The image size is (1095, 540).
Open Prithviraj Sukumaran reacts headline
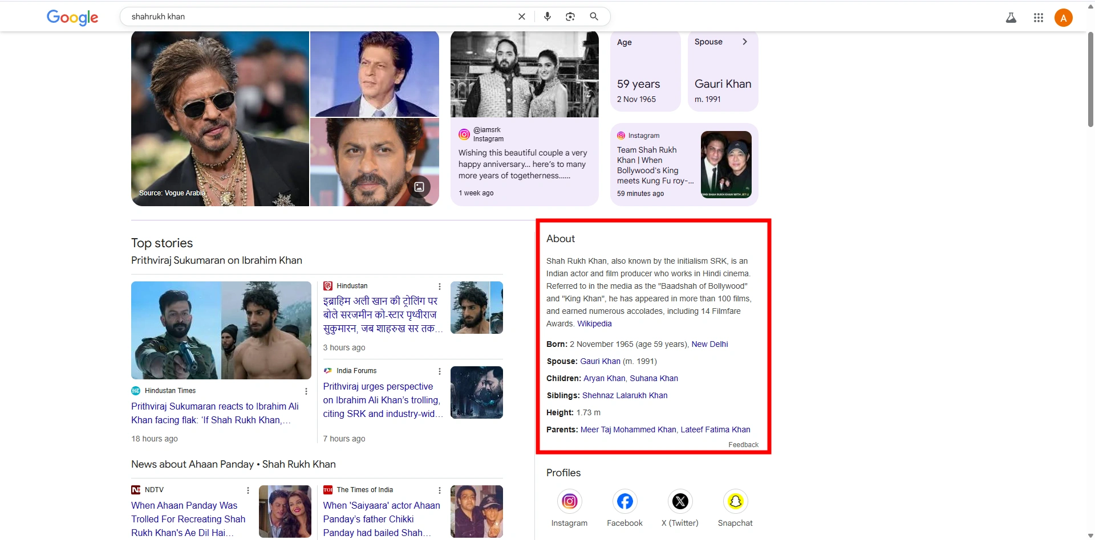click(215, 413)
